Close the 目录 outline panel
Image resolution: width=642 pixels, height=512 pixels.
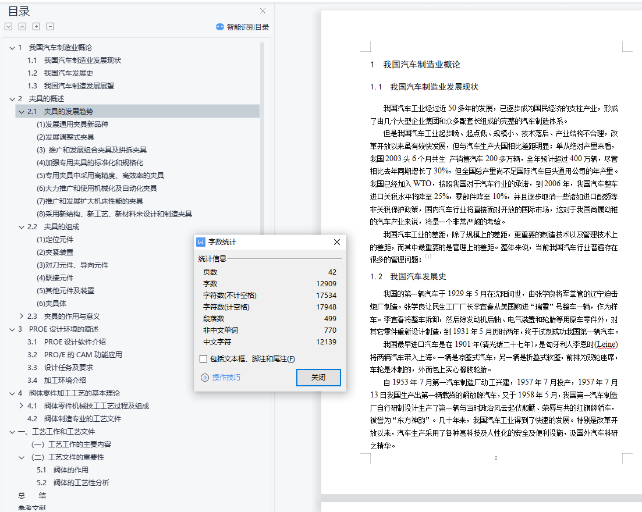(263, 10)
